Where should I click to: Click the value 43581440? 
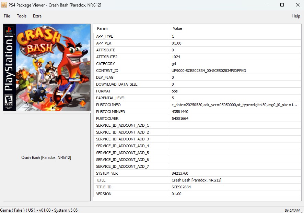[x=180, y=112]
